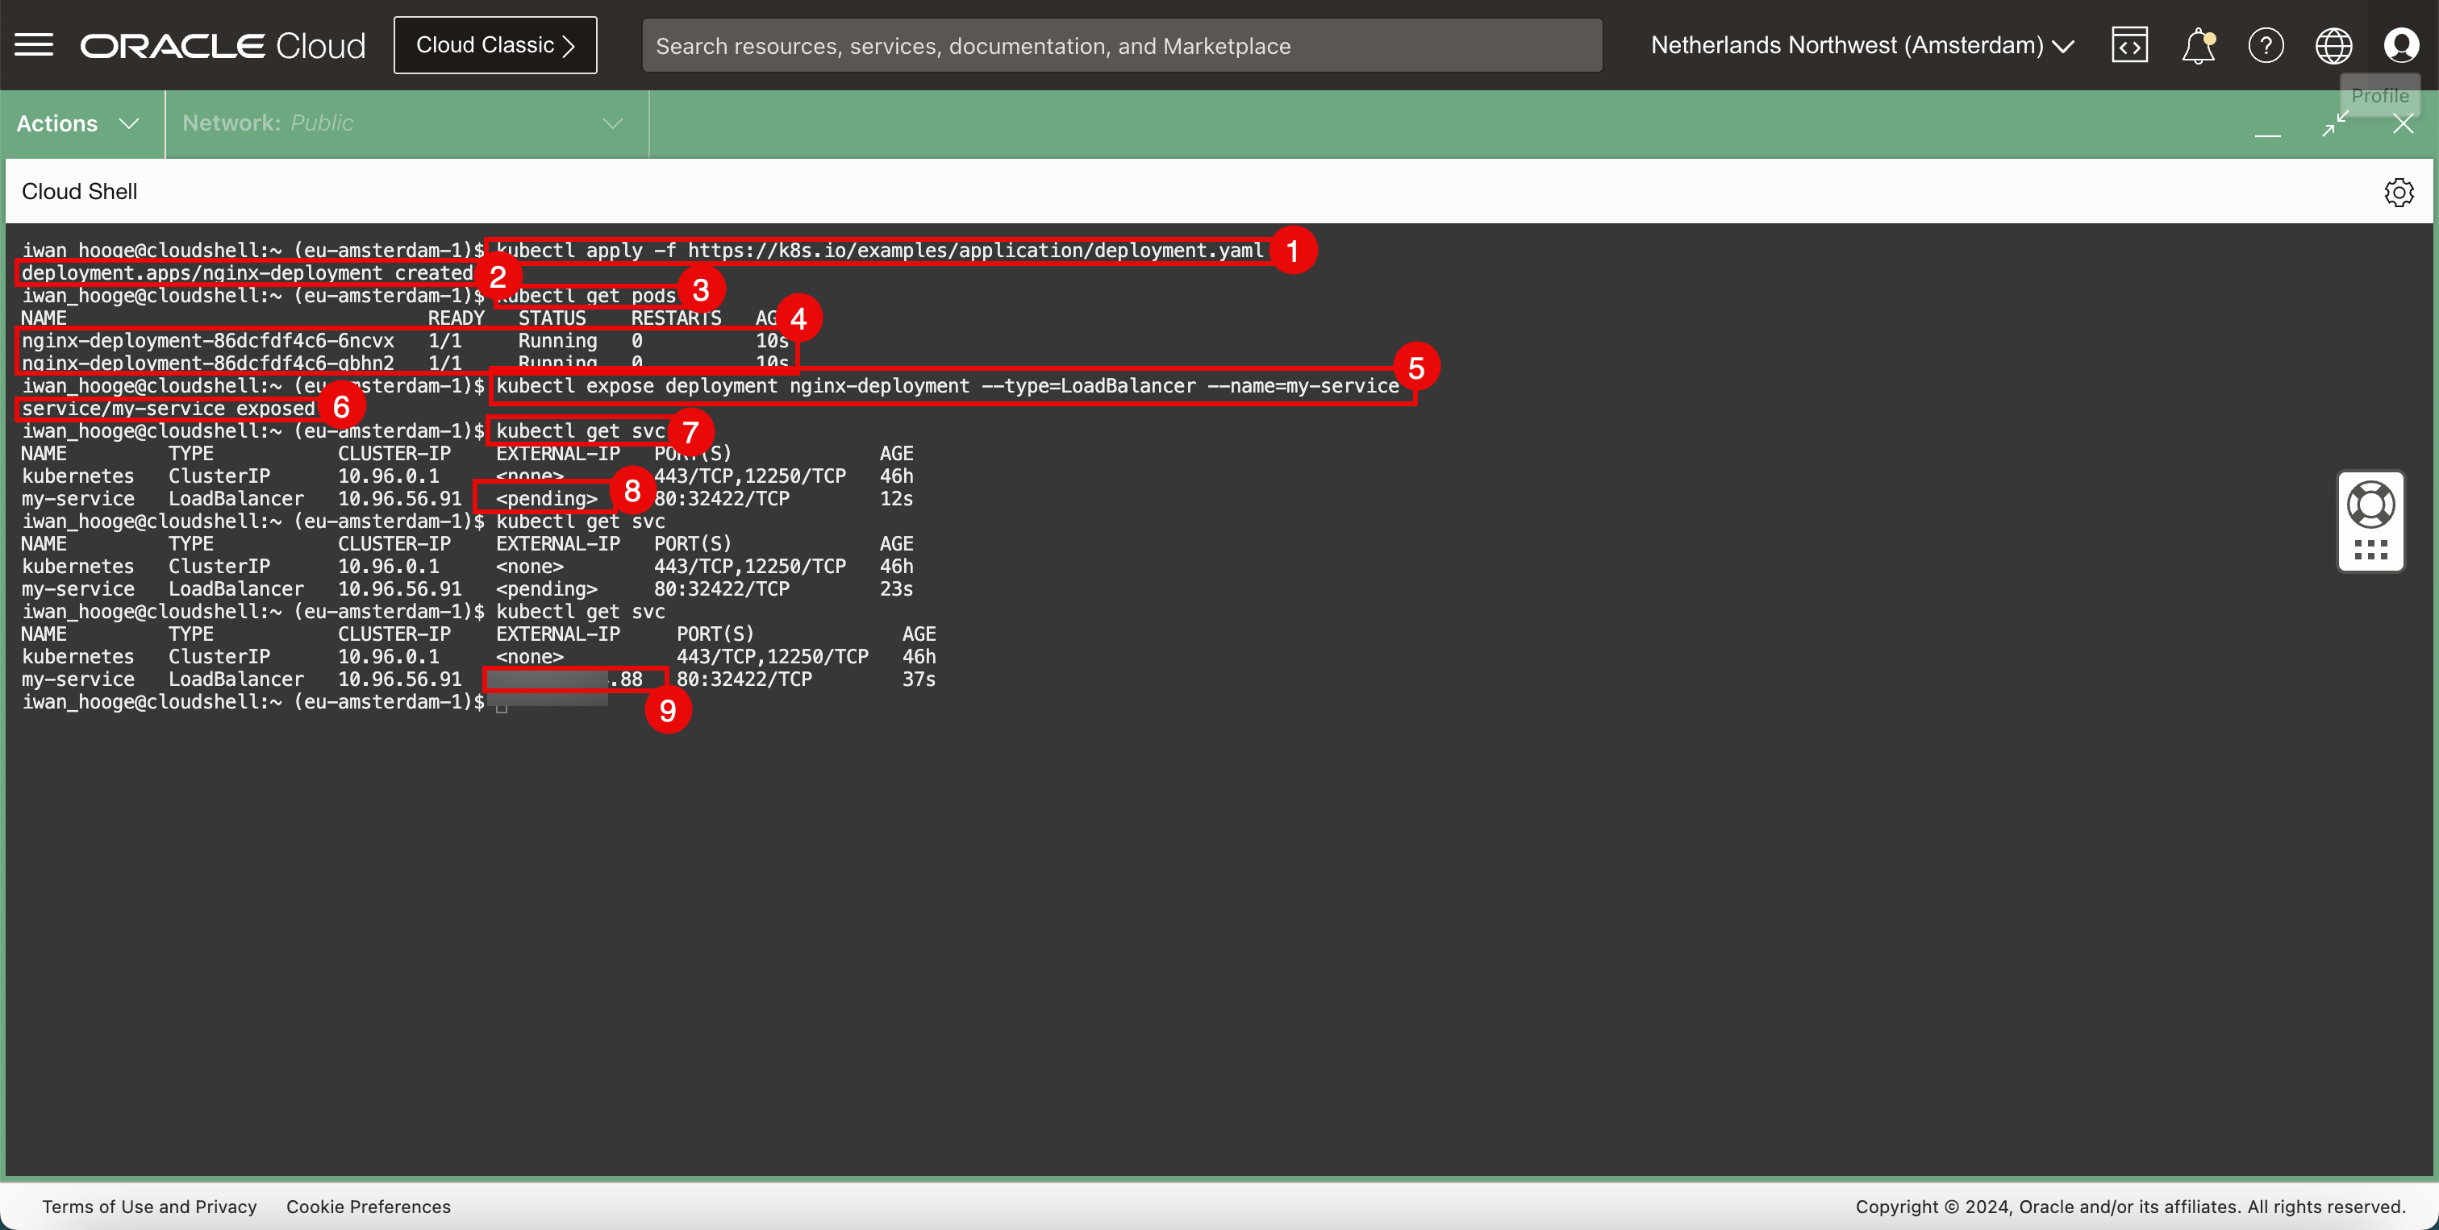Restore Cloud Shell panel size with arrows icon

(2335, 124)
